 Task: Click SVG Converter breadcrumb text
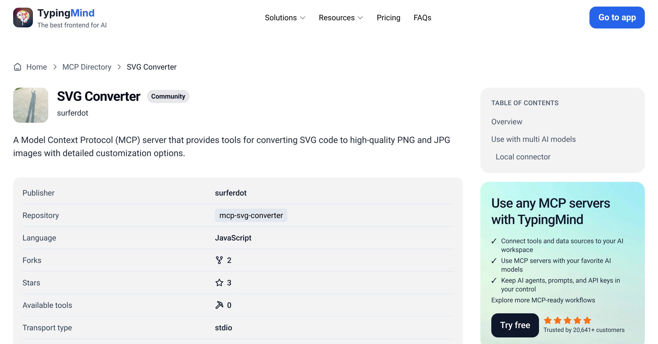(x=152, y=67)
